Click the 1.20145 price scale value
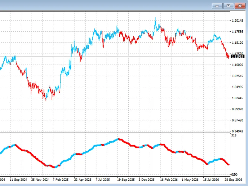248x186 pixels. pos(237,20)
